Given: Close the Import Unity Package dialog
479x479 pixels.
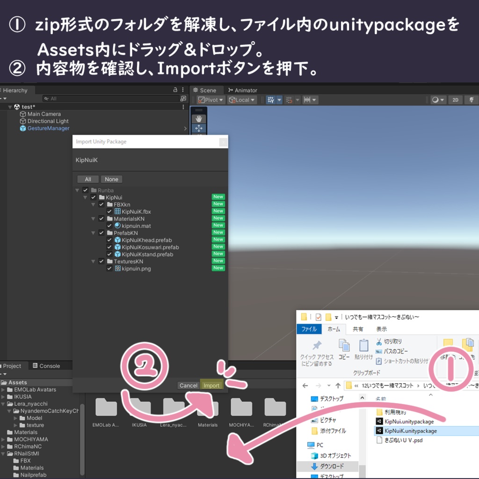Looking at the screenshot, I should click(223, 142).
